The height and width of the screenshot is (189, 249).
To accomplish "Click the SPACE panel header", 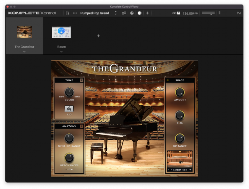I will (180, 80).
